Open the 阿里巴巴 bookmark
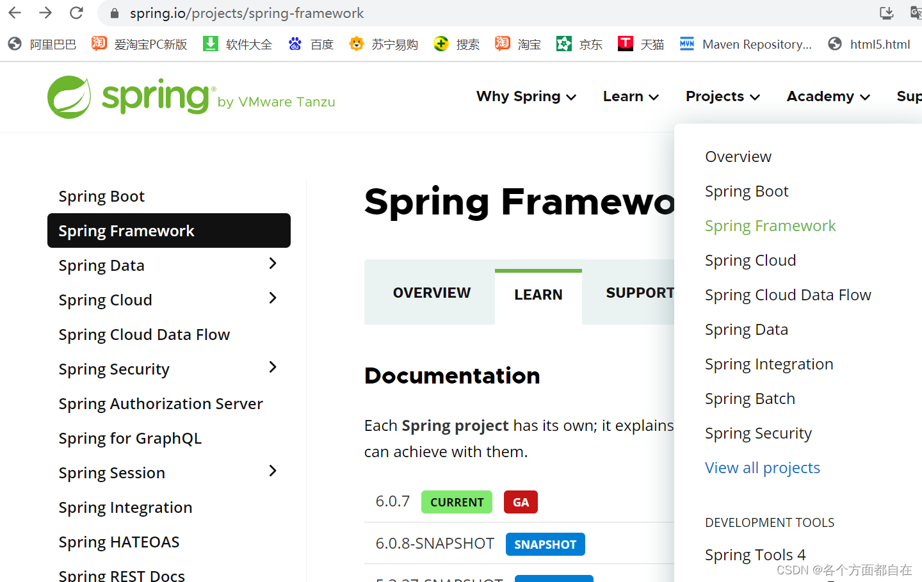Screen dimensions: 922x582 [42, 44]
